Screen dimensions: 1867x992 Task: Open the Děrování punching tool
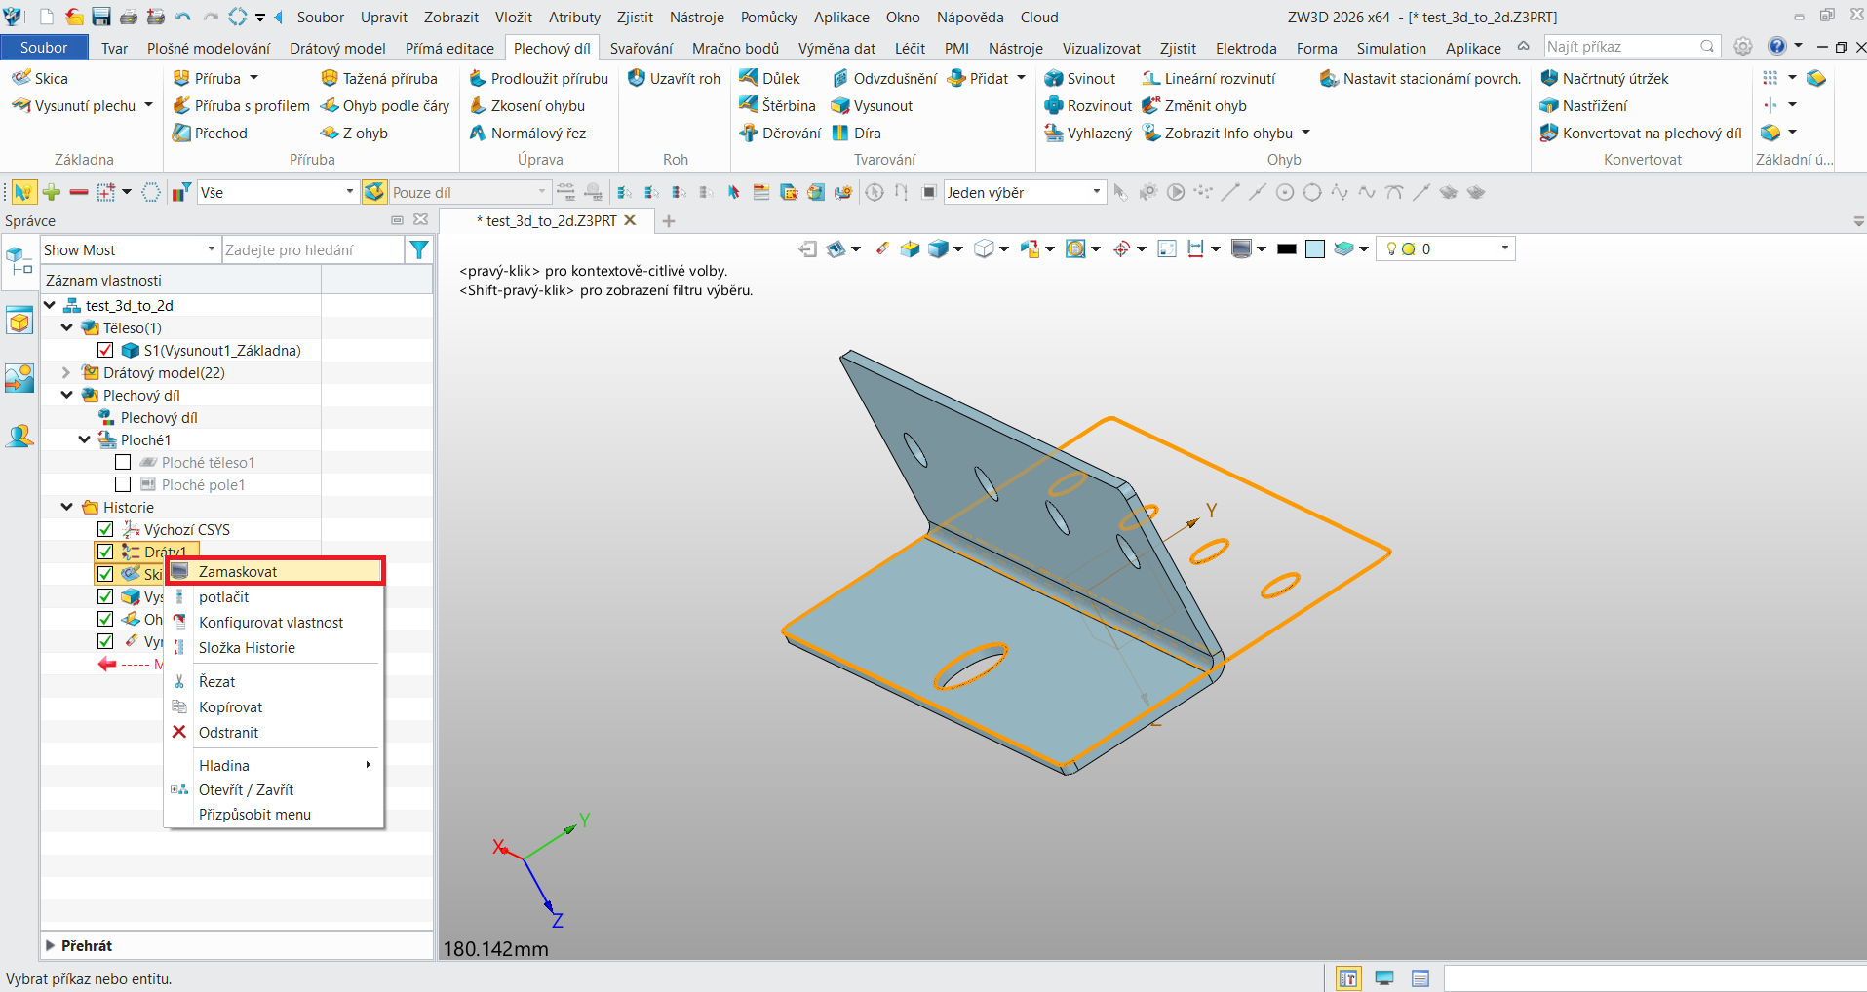pos(781,133)
